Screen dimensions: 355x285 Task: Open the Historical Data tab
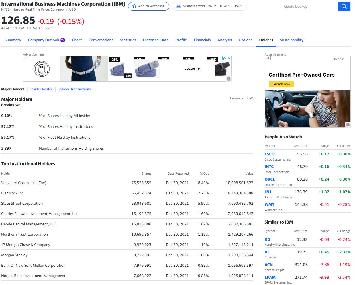tap(156, 40)
